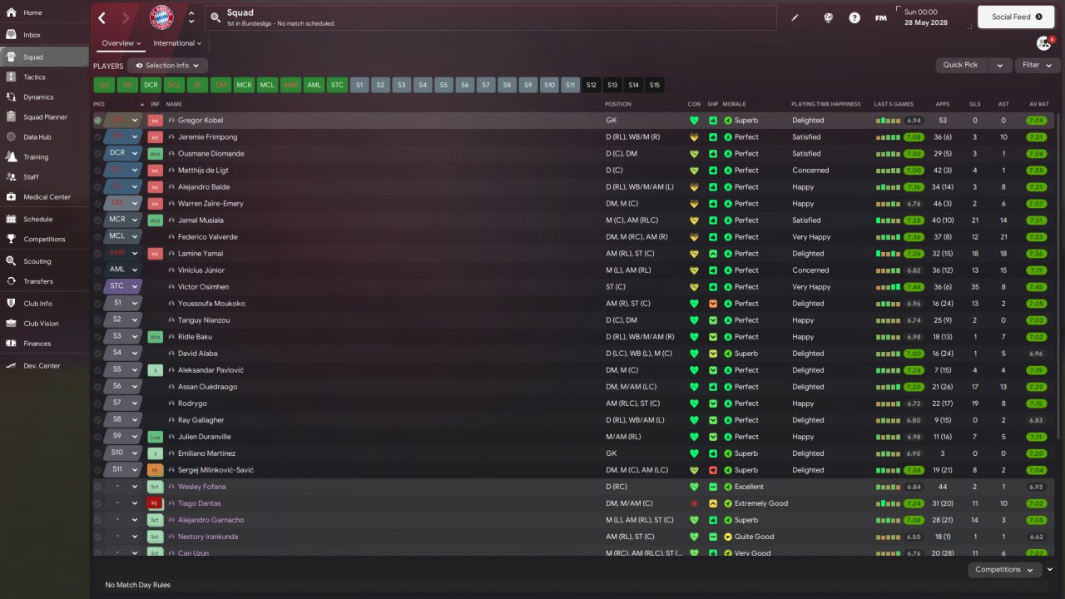The width and height of the screenshot is (1065, 599).
Task: Click the search magnifier icon
Action: tap(215, 17)
